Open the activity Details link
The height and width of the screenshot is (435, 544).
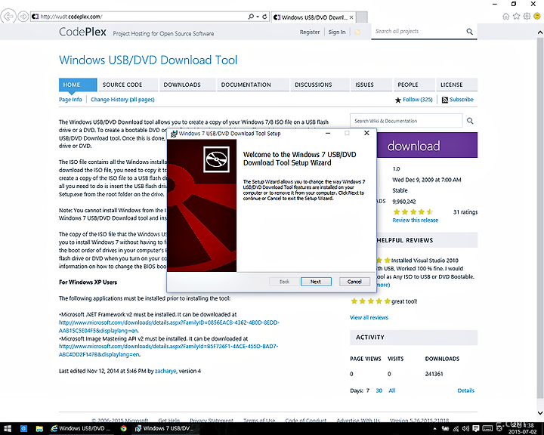click(465, 390)
